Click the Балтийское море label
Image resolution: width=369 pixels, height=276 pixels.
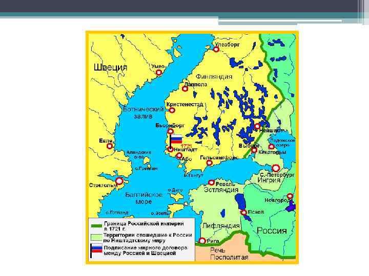pos(143,198)
